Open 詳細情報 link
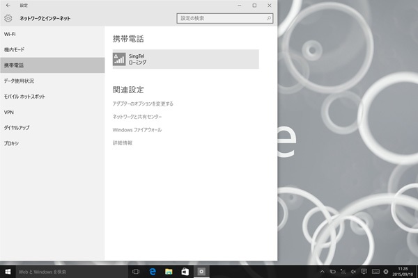The height and width of the screenshot is (278, 418). click(x=123, y=143)
